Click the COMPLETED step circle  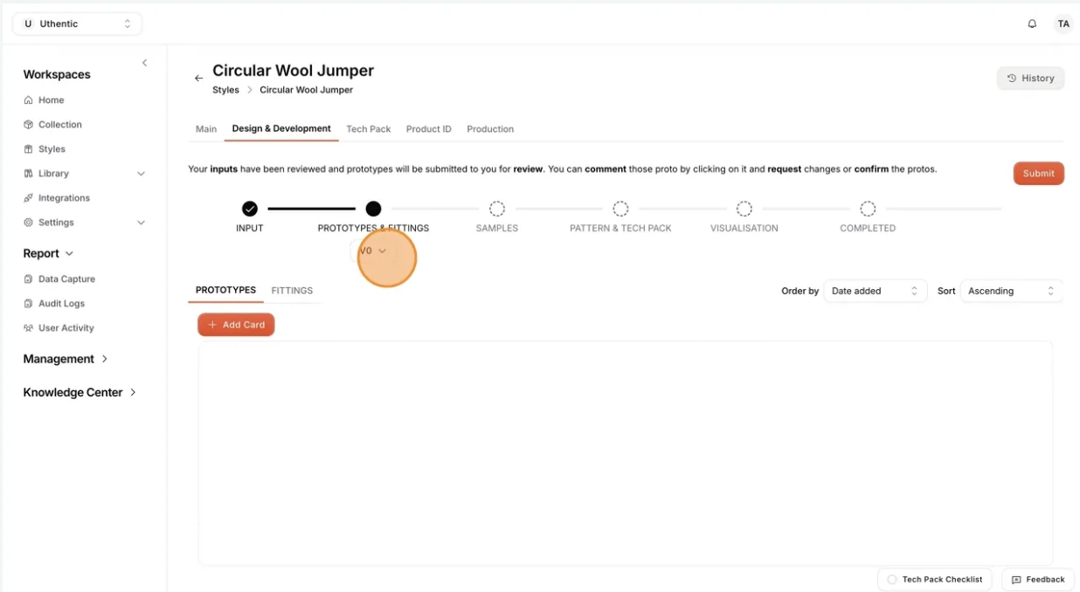point(868,209)
